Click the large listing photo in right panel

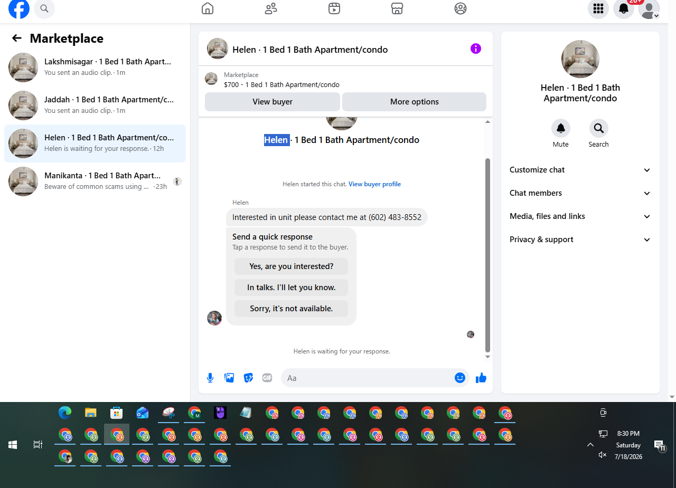pos(580,59)
